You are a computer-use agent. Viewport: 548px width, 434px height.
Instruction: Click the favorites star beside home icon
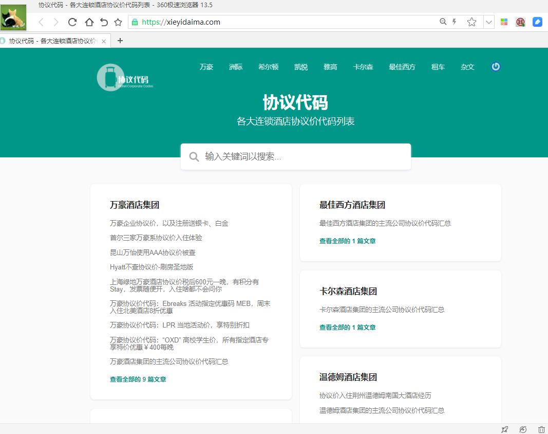click(118, 23)
